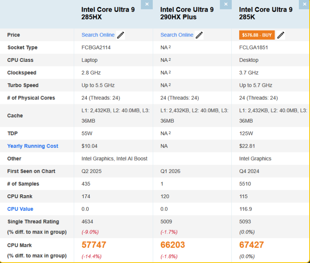Image resolution: width=310 pixels, height=263 pixels.
Task: Edit price with pencil icon for 285HX
Action: [x=120, y=35]
